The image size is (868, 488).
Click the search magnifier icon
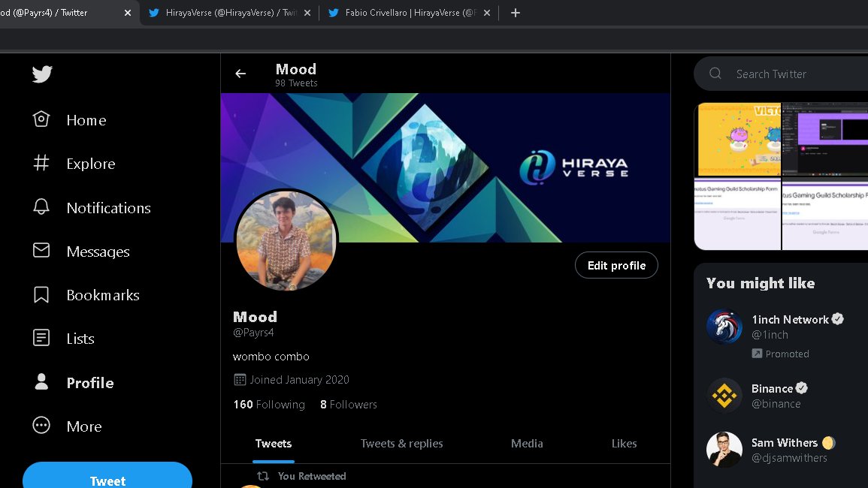pos(715,73)
